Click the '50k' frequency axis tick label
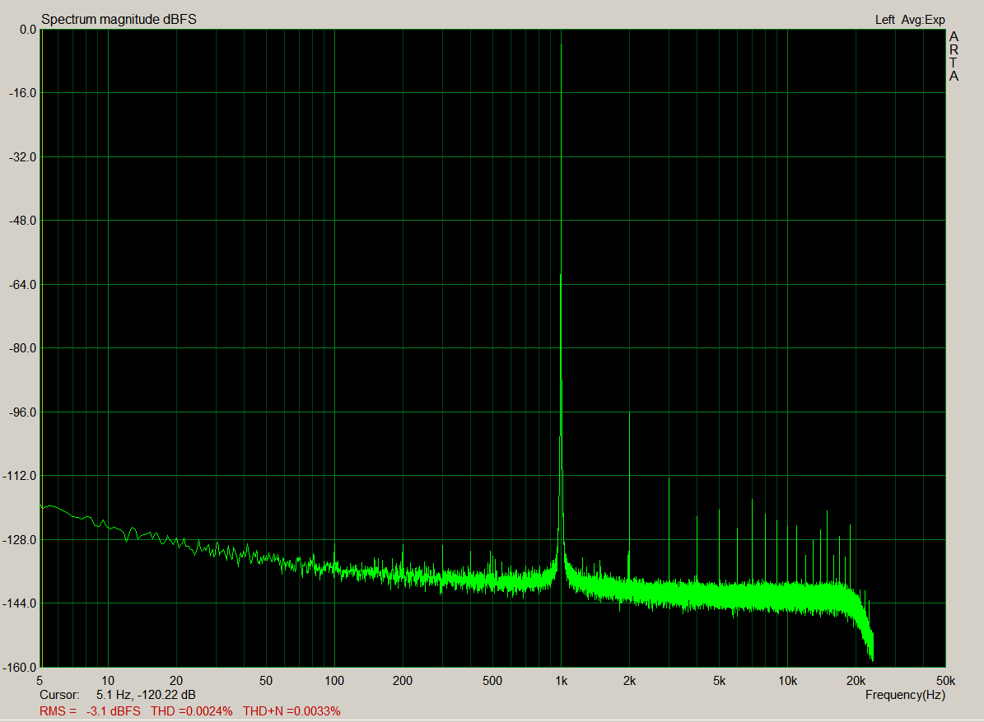 (x=946, y=681)
